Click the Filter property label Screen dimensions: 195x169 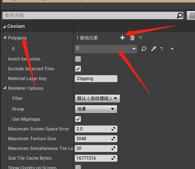click(17, 98)
